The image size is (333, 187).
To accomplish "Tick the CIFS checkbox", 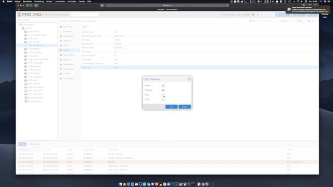I will 163,99.
